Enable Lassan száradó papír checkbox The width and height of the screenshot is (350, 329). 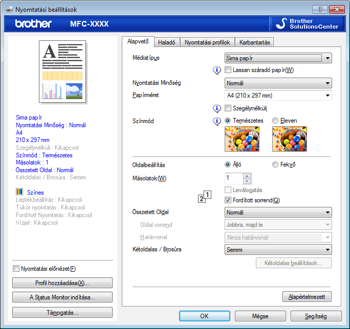click(228, 70)
